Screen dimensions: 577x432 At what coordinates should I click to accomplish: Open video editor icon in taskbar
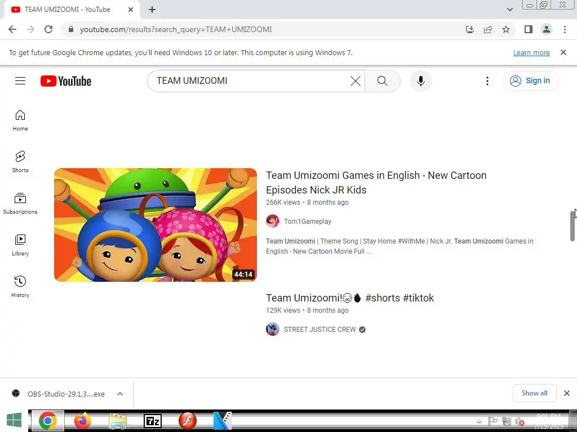(223, 421)
